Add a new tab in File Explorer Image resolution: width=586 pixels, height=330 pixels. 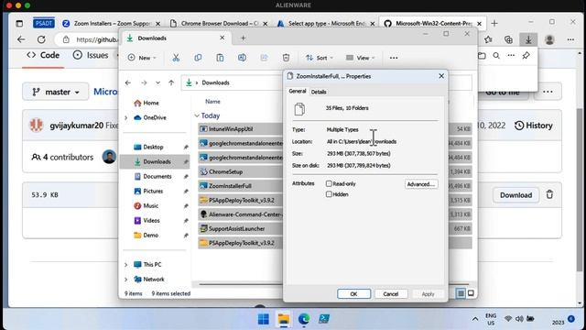tap(243, 38)
